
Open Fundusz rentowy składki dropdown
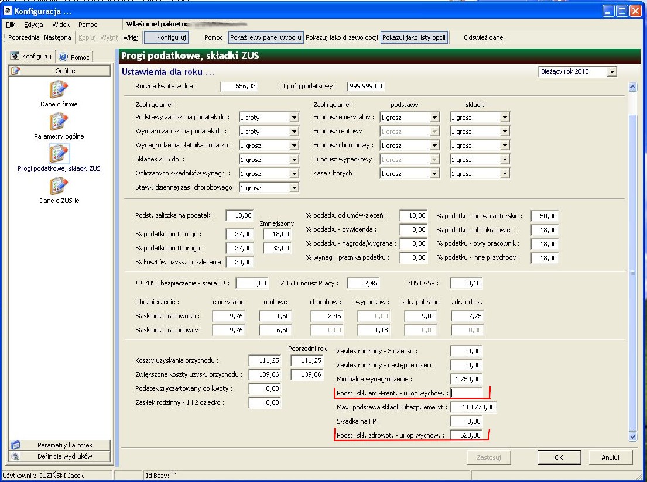505,132
